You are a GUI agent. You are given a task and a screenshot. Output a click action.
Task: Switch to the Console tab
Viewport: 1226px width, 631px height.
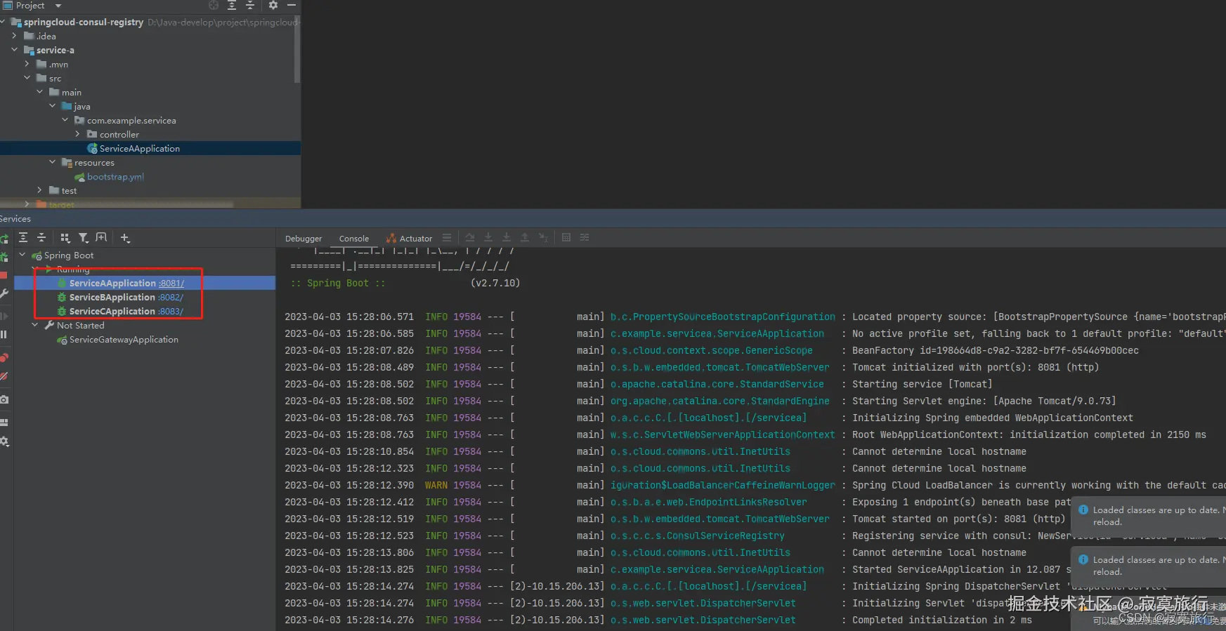[x=354, y=239]
